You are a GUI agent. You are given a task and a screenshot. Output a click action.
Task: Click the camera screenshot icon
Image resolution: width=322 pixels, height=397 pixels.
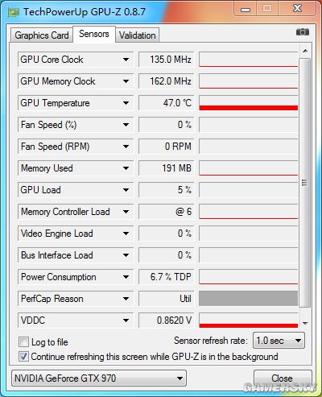point(303,32)
